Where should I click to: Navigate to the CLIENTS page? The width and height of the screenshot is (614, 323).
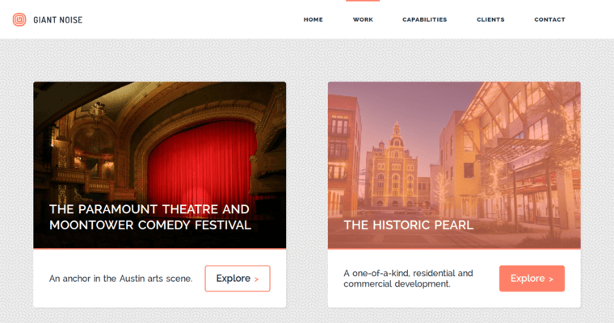click(x=490, y=19)
